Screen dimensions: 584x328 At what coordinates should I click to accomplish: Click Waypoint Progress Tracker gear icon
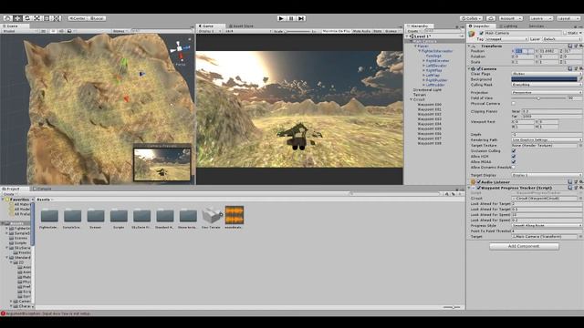pyautogui.click(x=581, y=188)
